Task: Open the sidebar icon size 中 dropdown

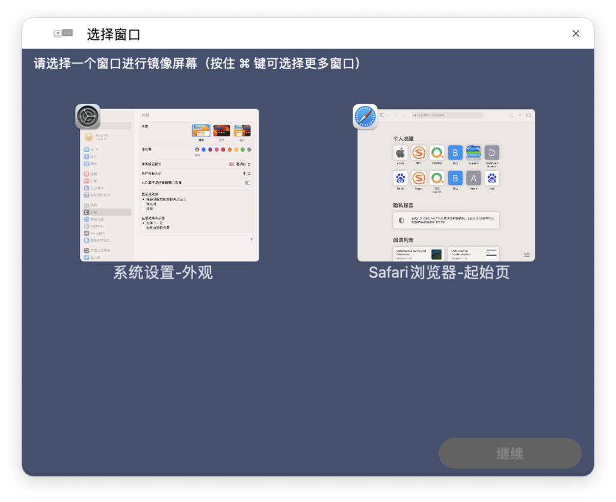Action: click(247, 173)
